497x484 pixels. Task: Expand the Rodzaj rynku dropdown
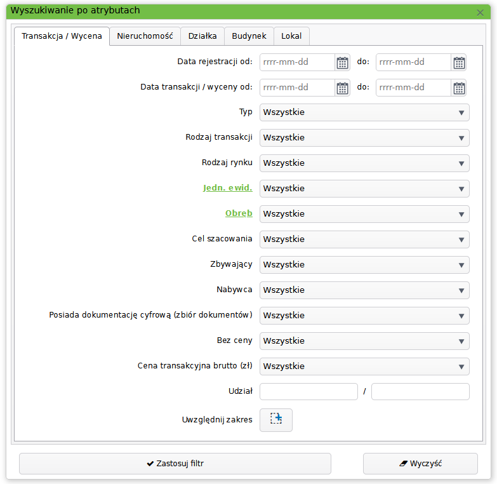click(364, 163)
